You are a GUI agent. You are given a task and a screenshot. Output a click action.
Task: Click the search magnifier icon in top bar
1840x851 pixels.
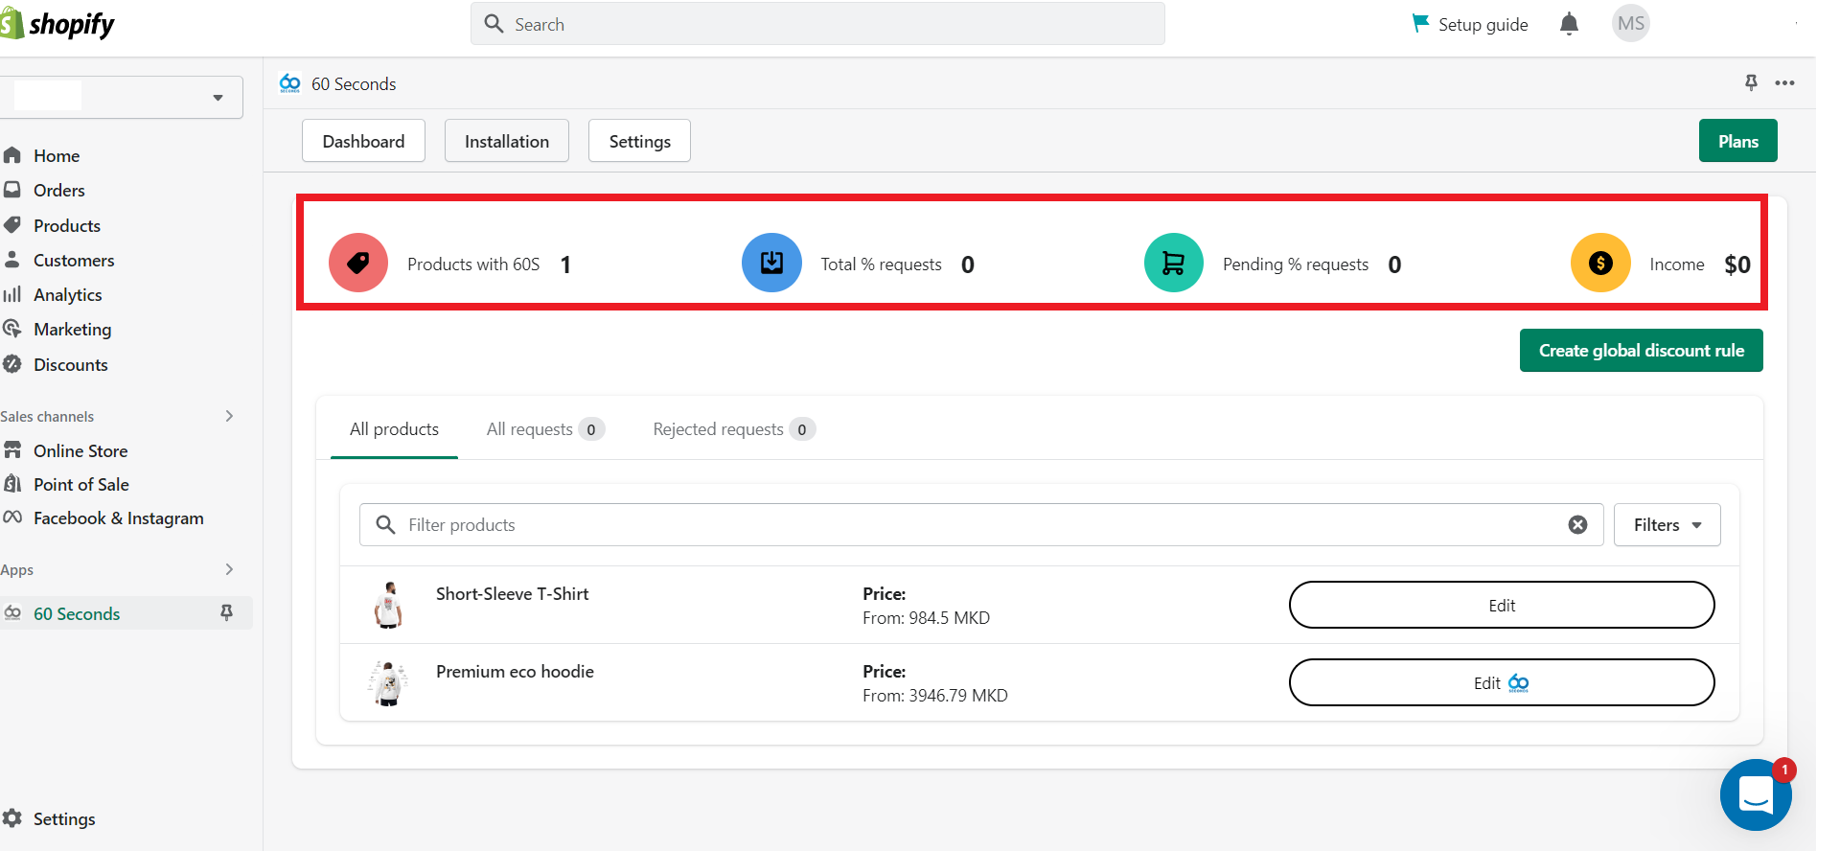[494, 24]
